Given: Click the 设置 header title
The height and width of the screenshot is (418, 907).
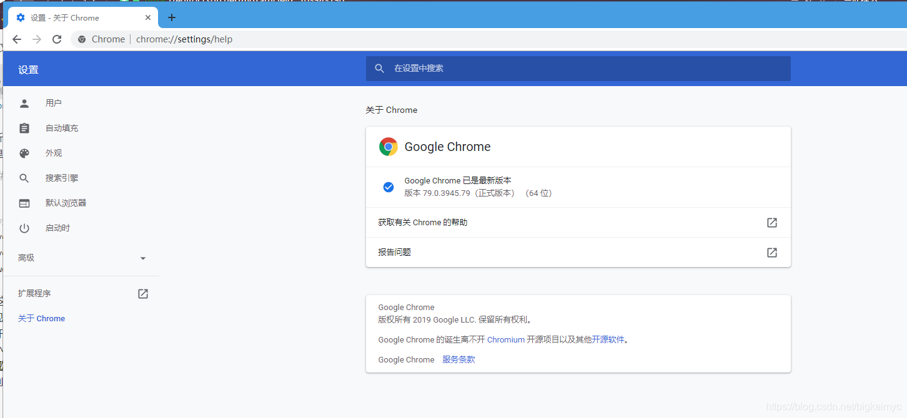Looking at the screenshot, I should point(29,70).
